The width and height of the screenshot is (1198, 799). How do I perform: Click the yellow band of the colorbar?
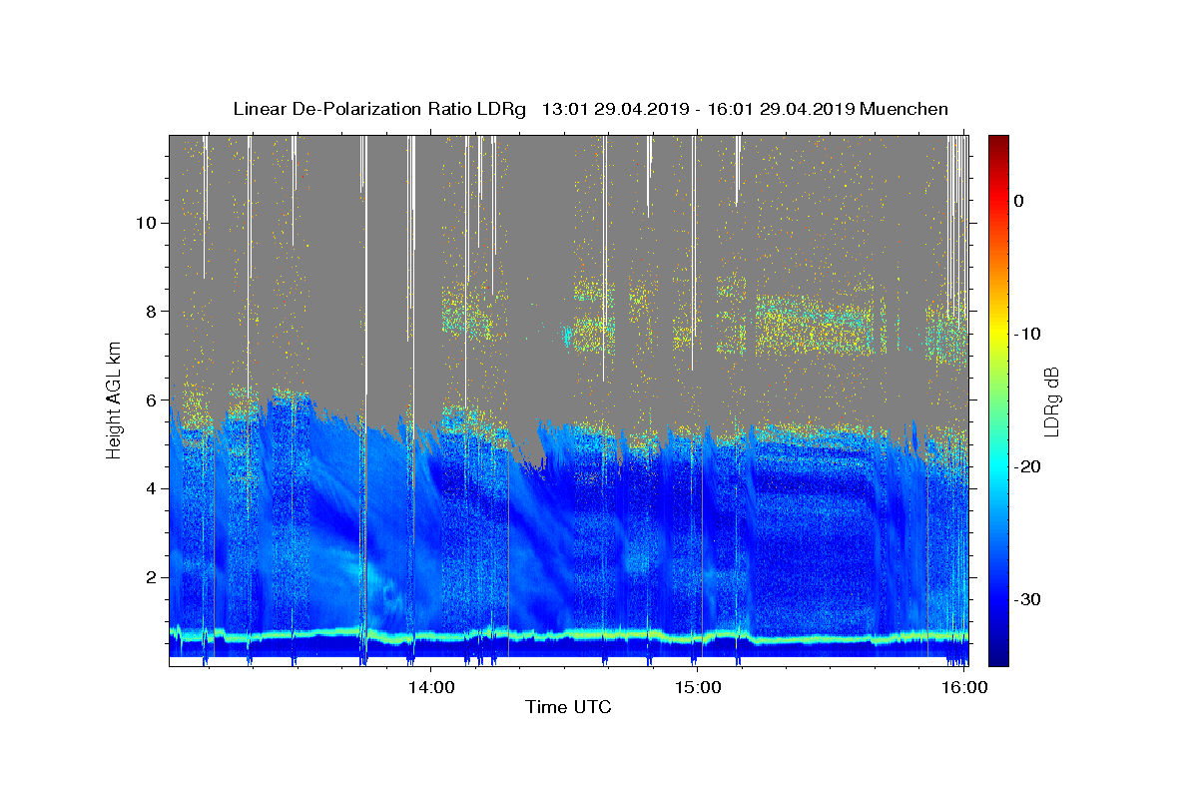click(x=997, y=330)
